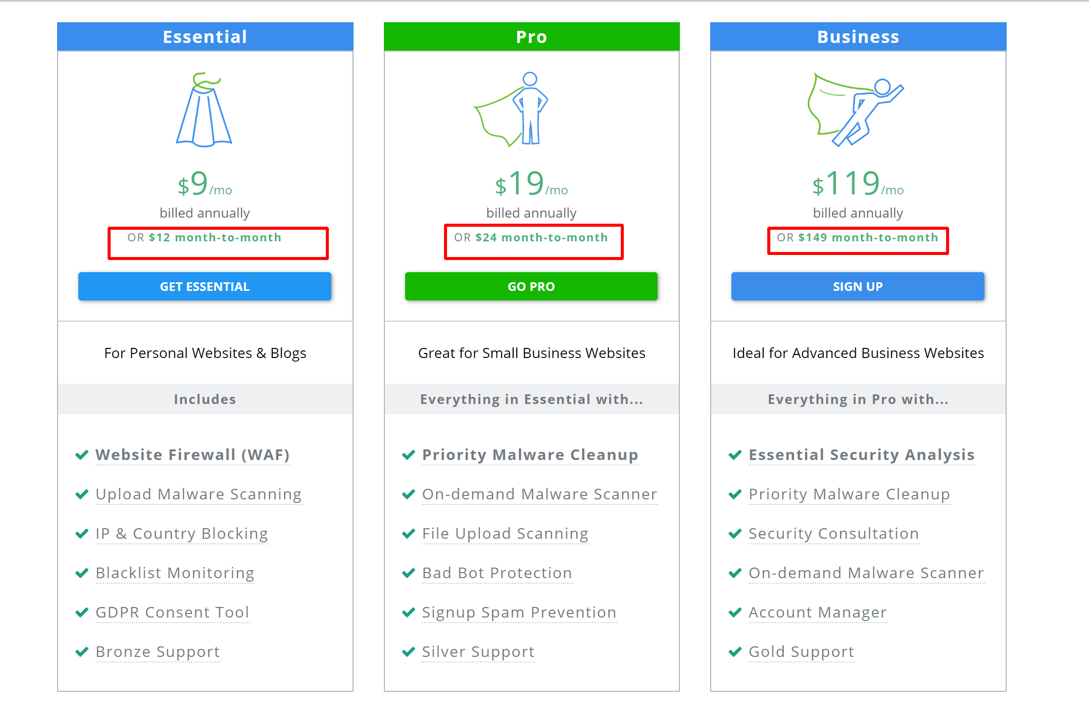Select the Business plan header
Image resolution: width=1089 pixels, height=714 pixels.
(x=858, y=36)
